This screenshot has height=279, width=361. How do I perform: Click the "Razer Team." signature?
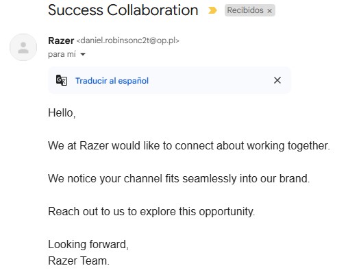point(79,261)
